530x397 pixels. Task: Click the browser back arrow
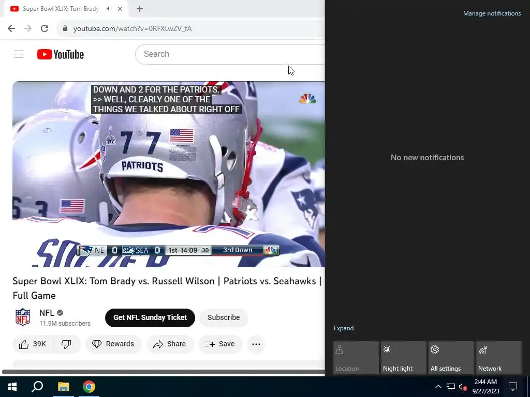[x=11, y=28]
